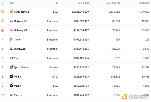Click the 1inch logo icon
The image size is (151, 102).
[x=11, y=58]
